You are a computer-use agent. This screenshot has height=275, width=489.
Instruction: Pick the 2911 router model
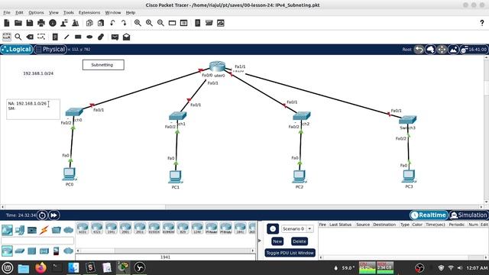coord(140,228)
